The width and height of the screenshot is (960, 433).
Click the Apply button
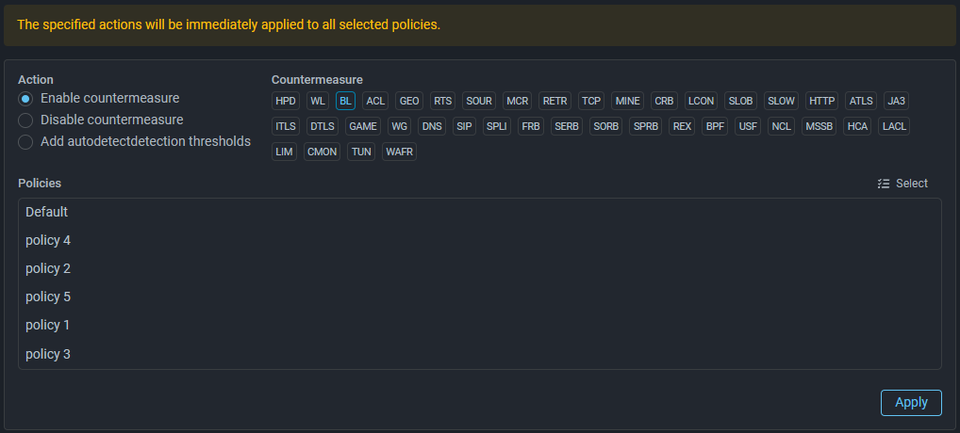(911, 402)
